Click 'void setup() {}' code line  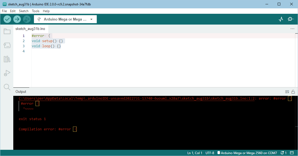coord(47,41)
